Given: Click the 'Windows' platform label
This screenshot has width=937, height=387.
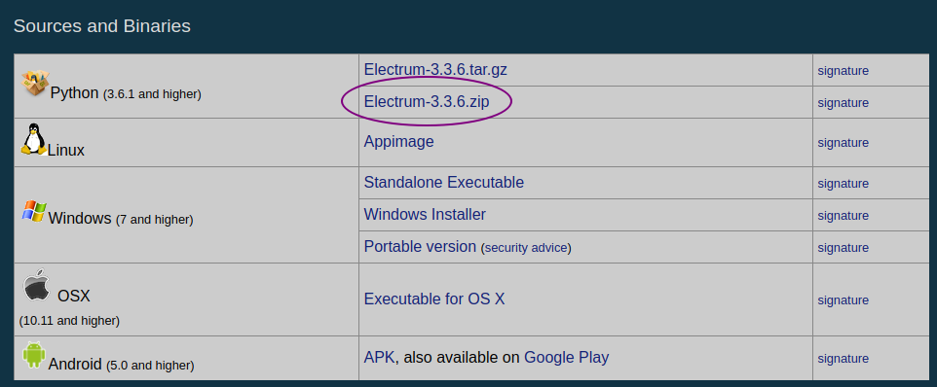Looking at the screenshot, I should pyautogui.click(x=80, y=218).
